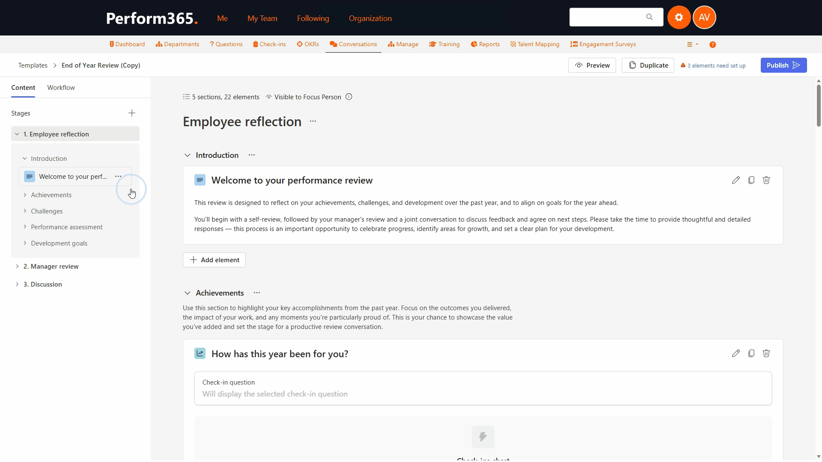
Task: Select the Content tab
Action: (23, 87)
